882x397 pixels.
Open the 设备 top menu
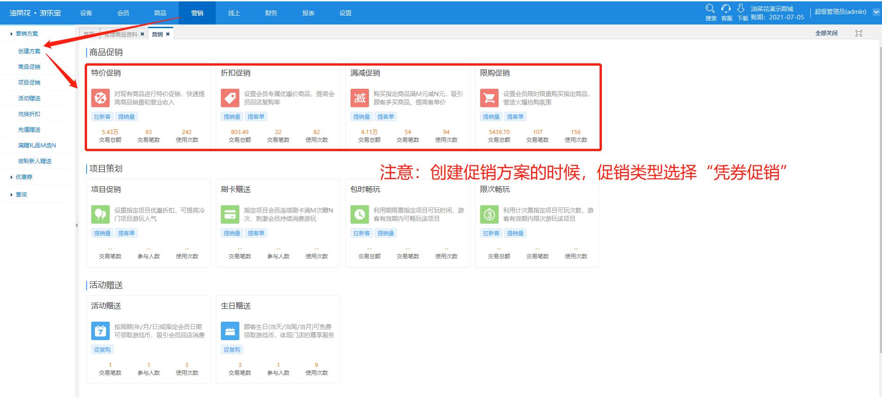coord(86,13)
